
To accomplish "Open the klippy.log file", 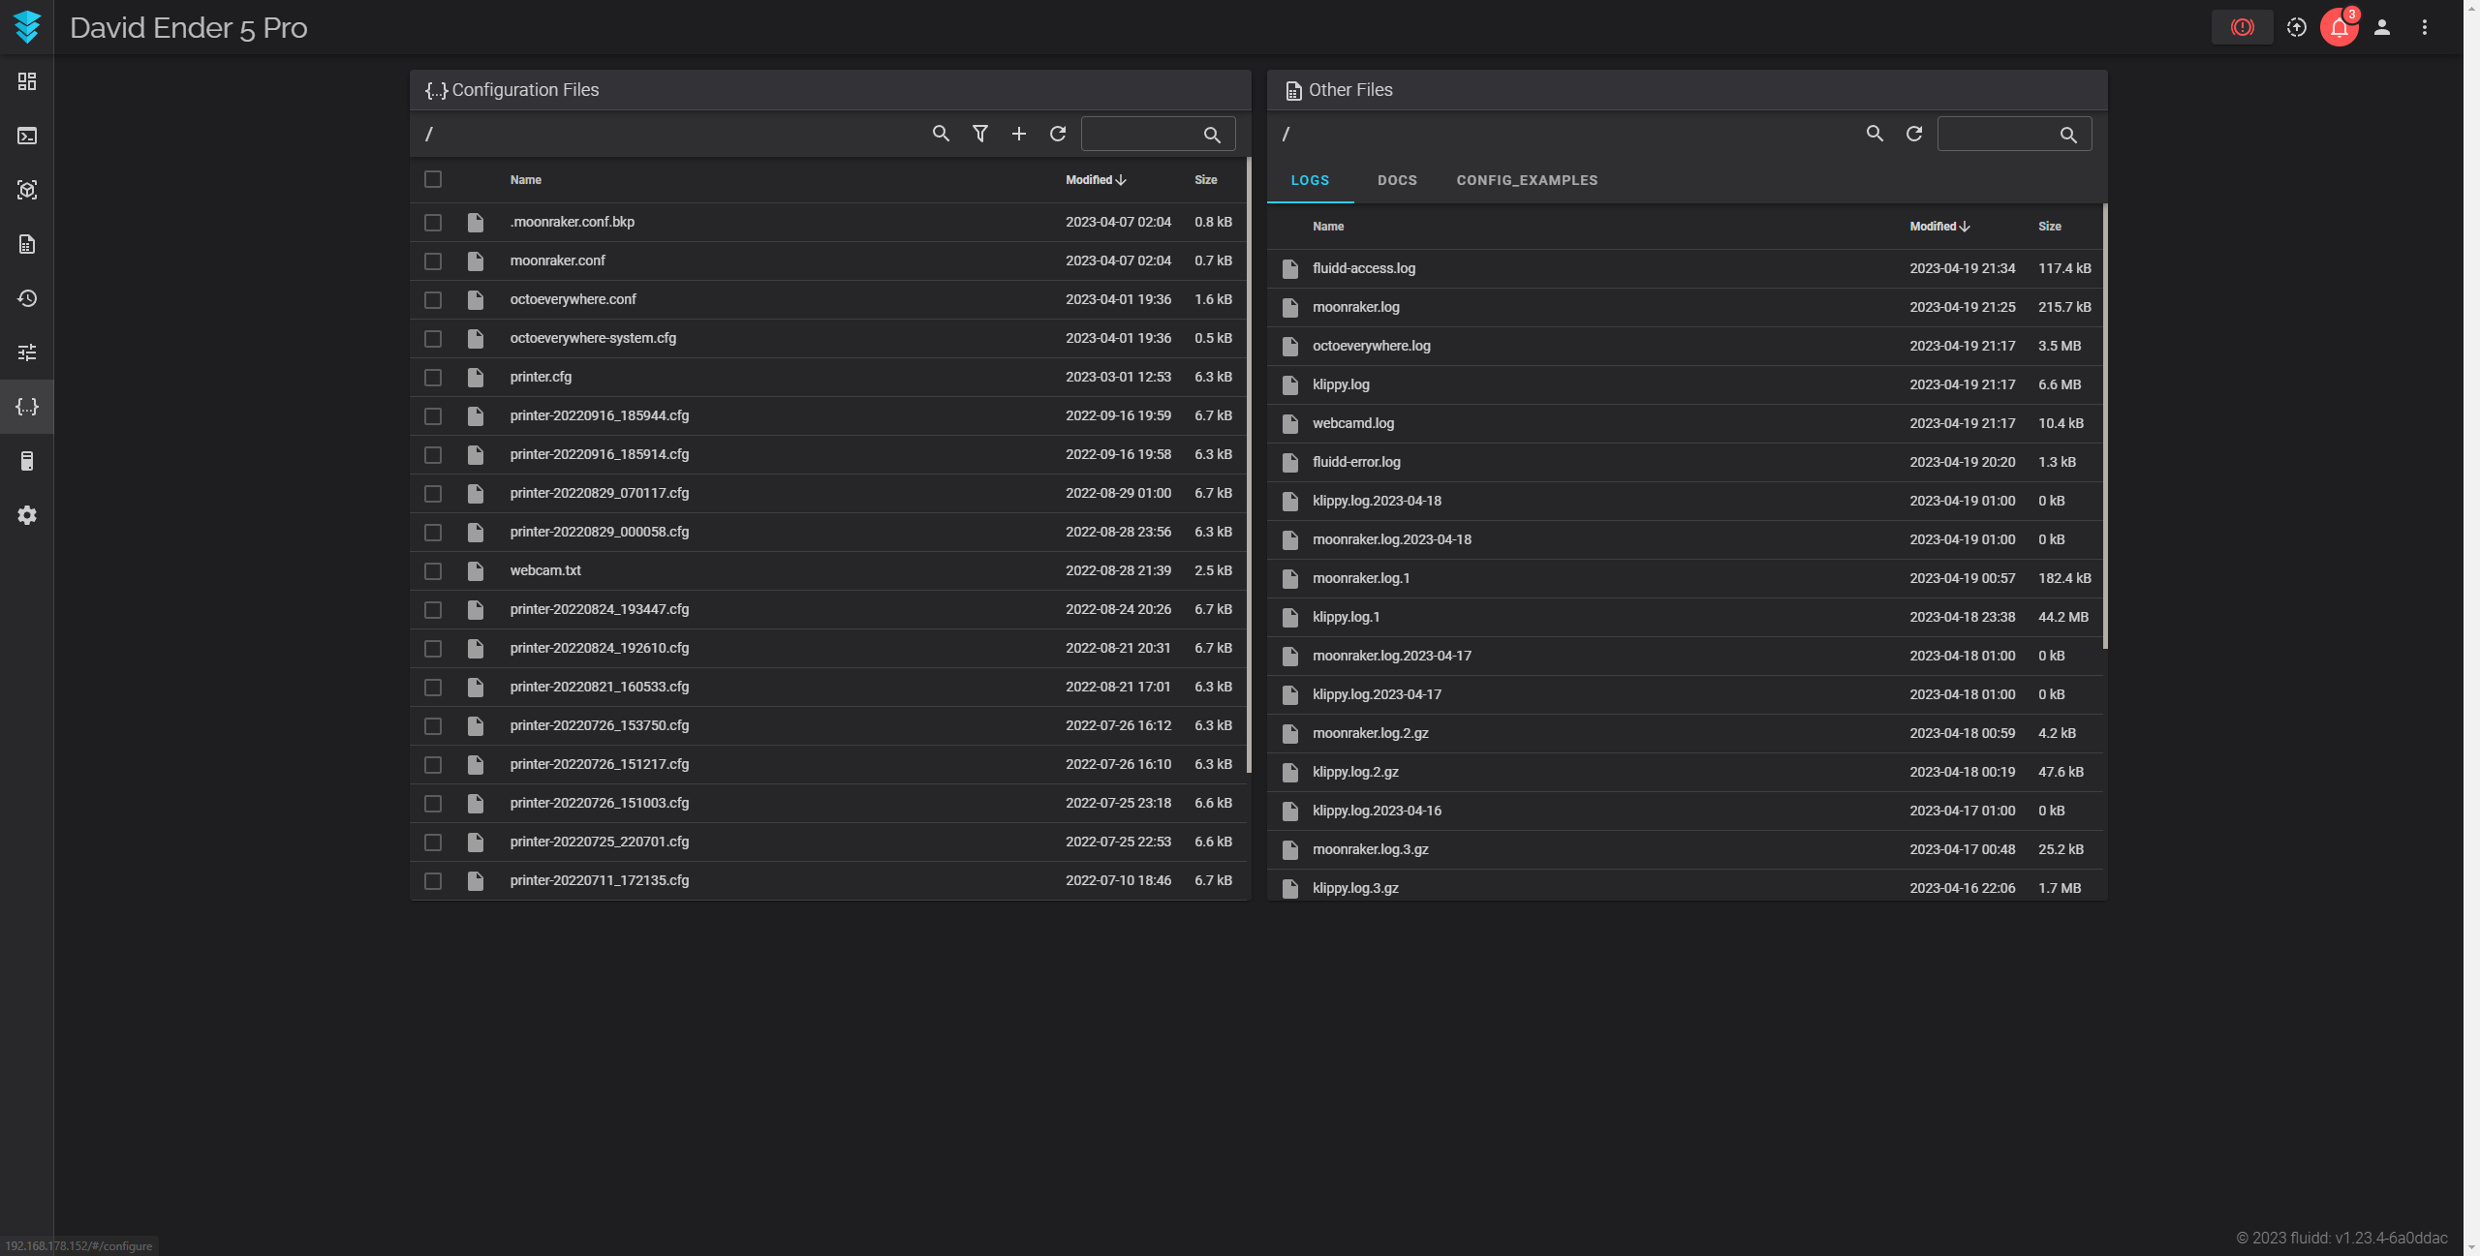I will (x=1341, y=384).
